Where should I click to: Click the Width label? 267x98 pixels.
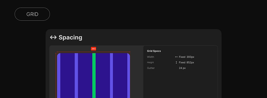(x=150, y=57)
